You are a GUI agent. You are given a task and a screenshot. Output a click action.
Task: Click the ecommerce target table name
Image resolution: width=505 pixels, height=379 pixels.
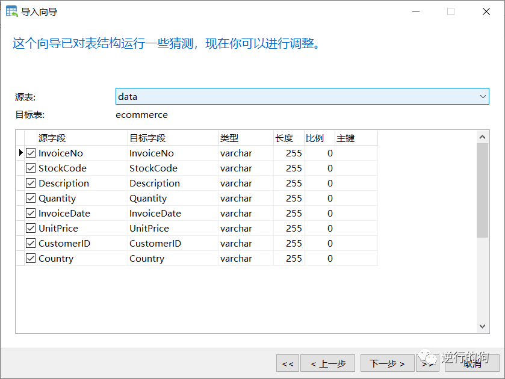tap(141, 115)
